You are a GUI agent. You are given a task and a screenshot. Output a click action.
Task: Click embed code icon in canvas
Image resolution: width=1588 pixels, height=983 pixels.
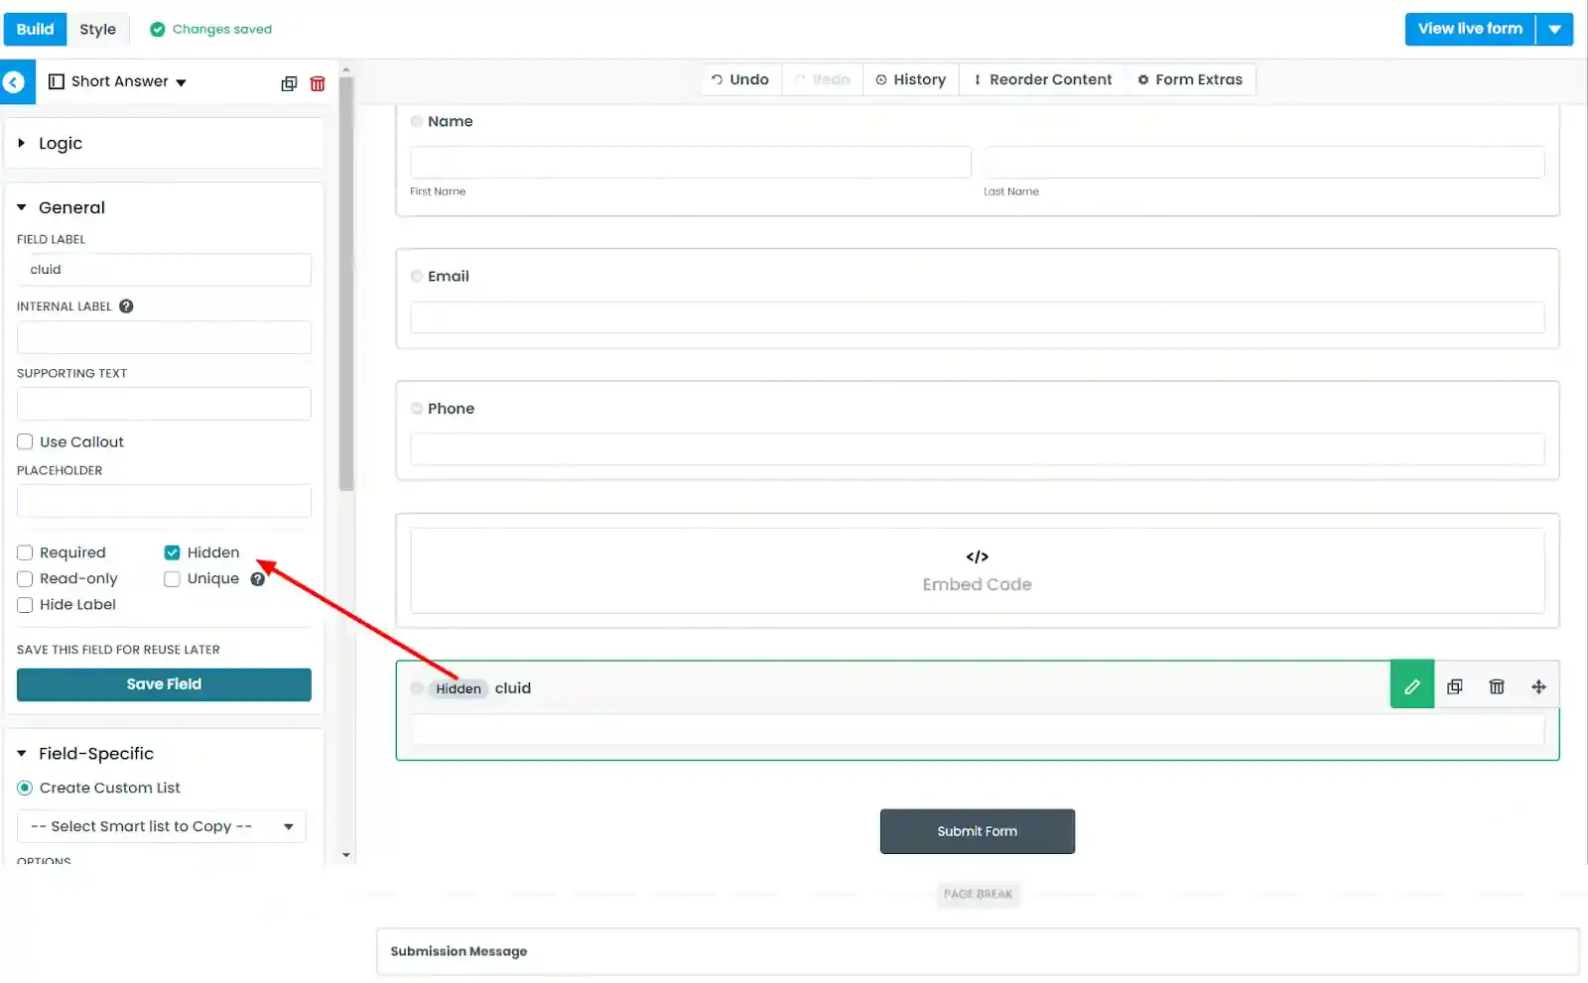tap(978, 557)
